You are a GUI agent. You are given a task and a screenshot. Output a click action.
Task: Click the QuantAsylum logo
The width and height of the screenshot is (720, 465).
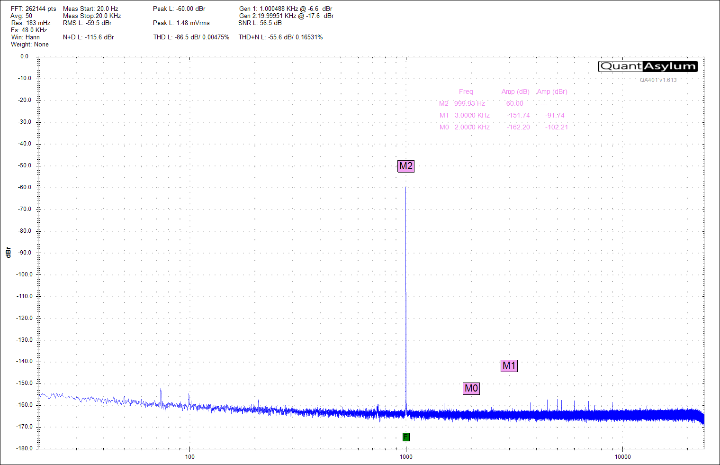point(648,66)
